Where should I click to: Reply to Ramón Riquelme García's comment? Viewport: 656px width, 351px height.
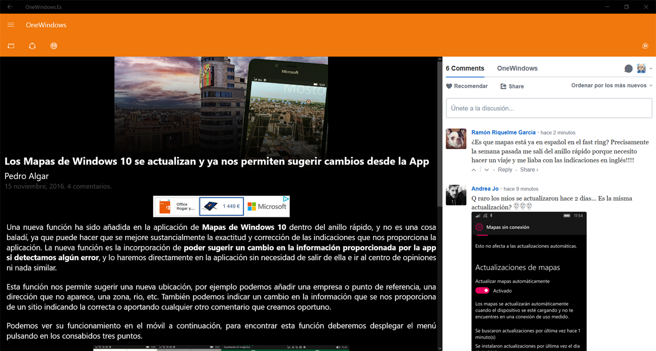click(x=505, y=170)
